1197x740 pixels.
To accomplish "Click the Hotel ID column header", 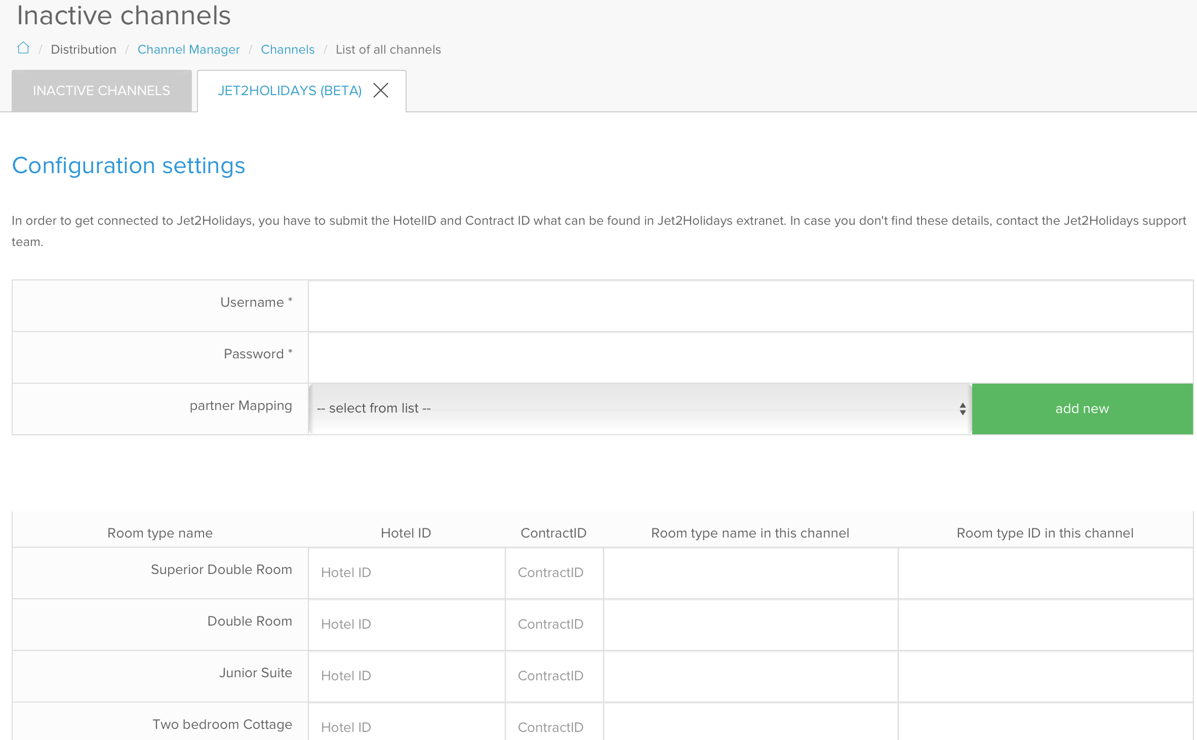I will 406,533.
